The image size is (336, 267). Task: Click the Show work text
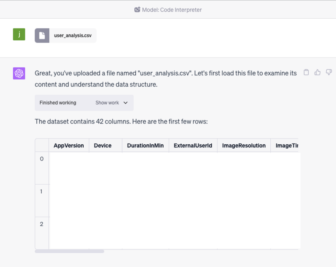click(x=107, y=103)
